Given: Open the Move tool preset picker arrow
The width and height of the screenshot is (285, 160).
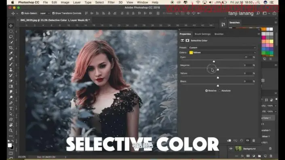Looking at the screenshot, I should pos(17,13).
